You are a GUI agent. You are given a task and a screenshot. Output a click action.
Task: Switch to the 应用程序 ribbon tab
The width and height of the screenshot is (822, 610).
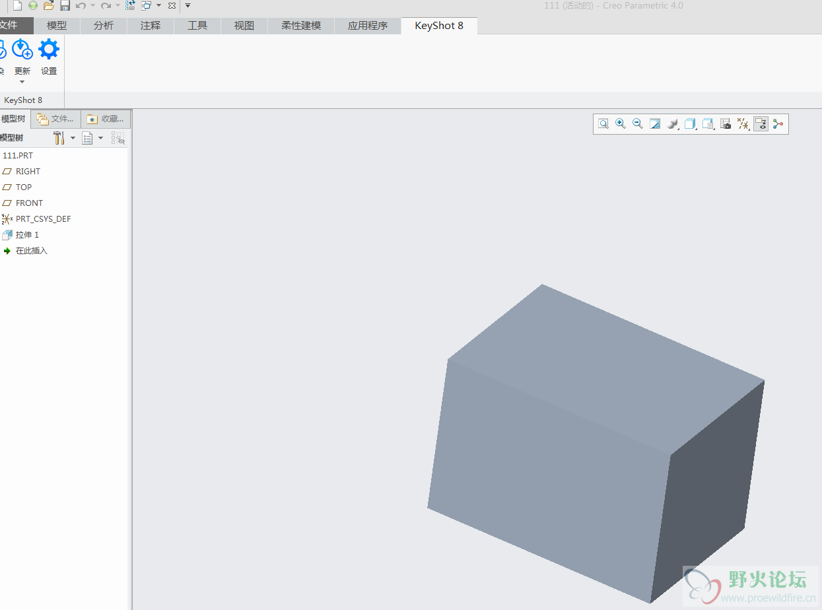point(368,26)
